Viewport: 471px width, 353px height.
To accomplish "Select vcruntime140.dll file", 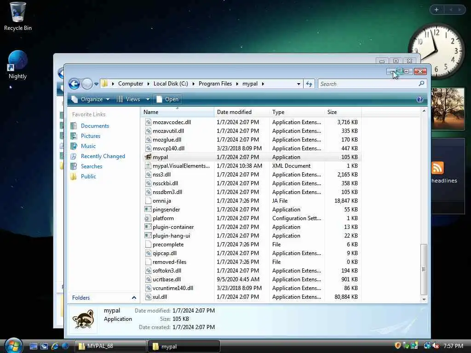I will click(173, 288).
